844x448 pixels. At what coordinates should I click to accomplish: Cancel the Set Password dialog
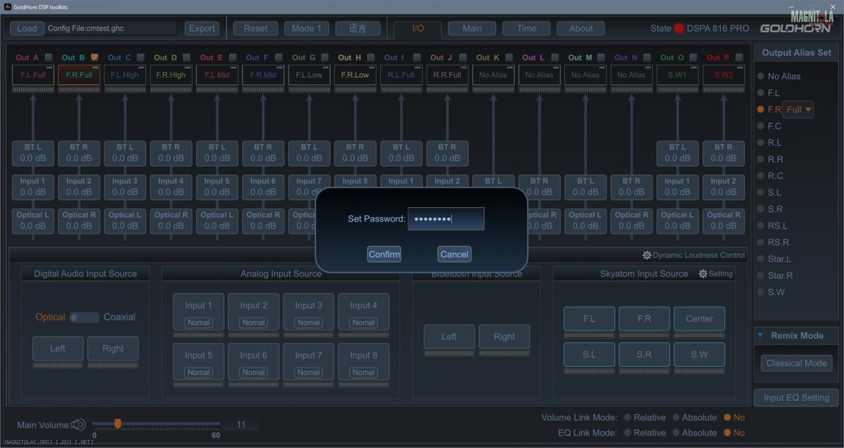pyautogui.click(x=454, y=254)
